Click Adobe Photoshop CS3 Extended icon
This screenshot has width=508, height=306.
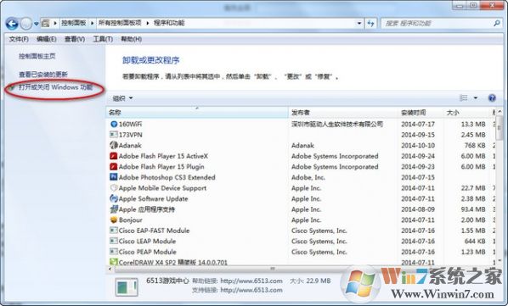coord(114,177)
